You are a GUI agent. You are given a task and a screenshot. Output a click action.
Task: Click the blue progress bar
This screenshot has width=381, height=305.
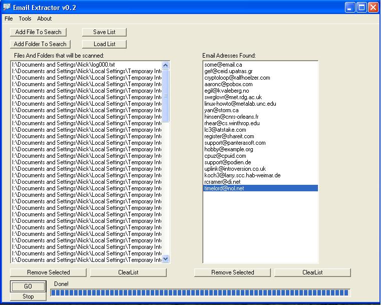point(200,292)
